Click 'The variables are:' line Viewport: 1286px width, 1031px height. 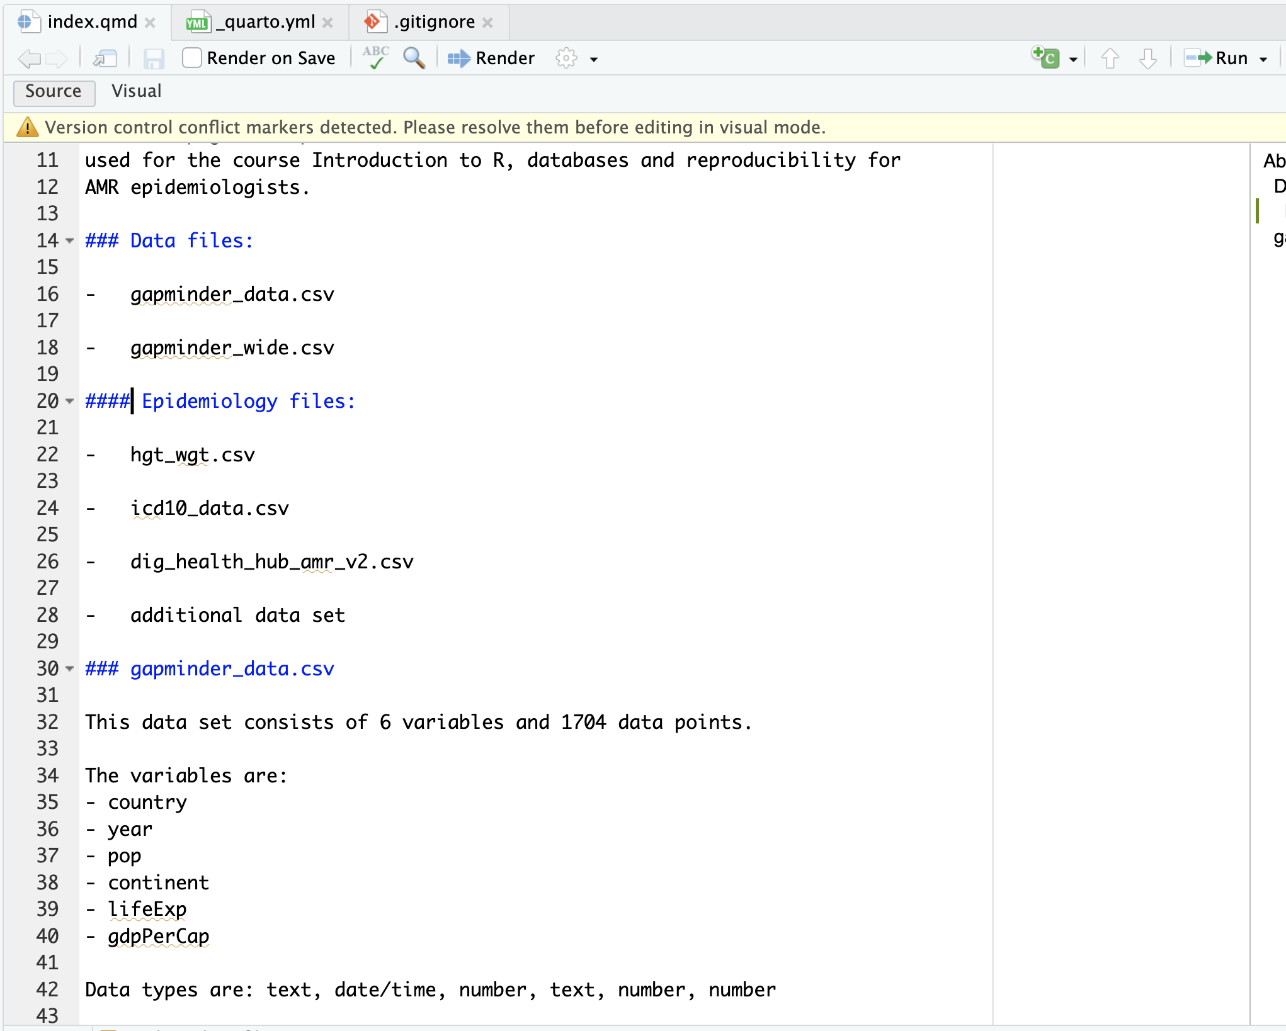[186, 776]
